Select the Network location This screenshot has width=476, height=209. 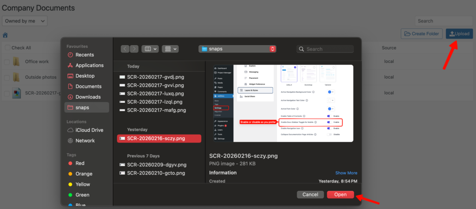click(85, 141)
